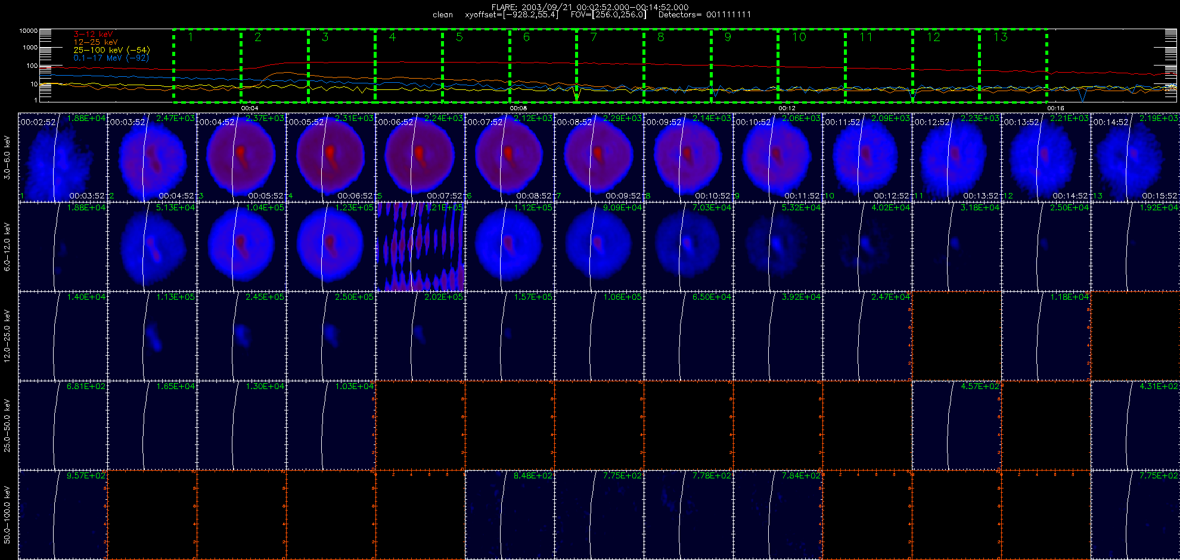Click the "50.0-100.0 keV" row axis label
Screen dimensions: 1180x560
(x=7, y=515)
